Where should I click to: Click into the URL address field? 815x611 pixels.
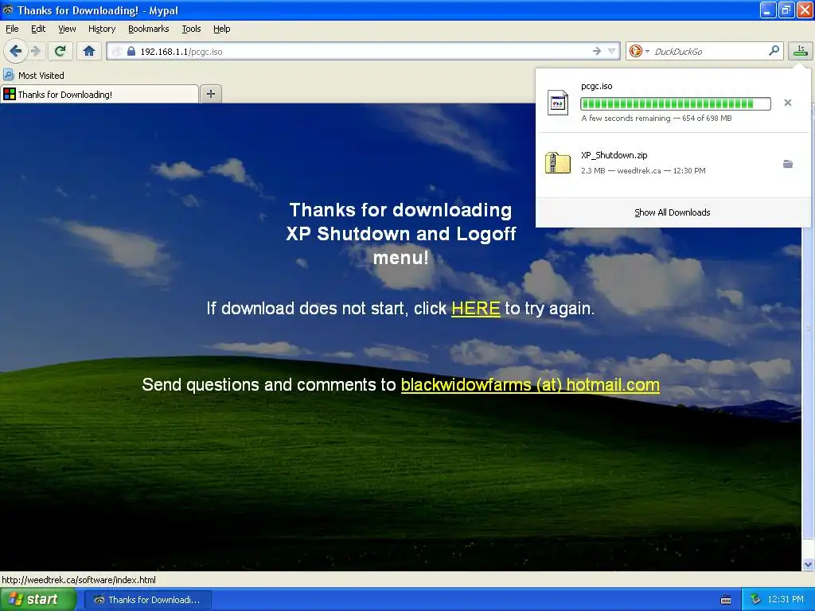(x=364, y=51)
